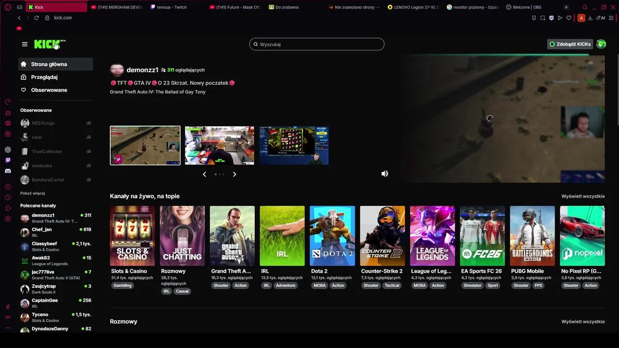
Task: Show the next featured stream in the carousel
Action: (x=235, y=174)
